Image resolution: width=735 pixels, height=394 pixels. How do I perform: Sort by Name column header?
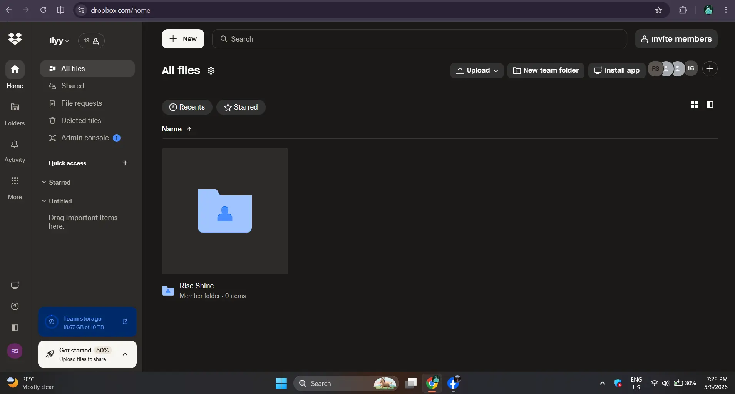[177, 129]
